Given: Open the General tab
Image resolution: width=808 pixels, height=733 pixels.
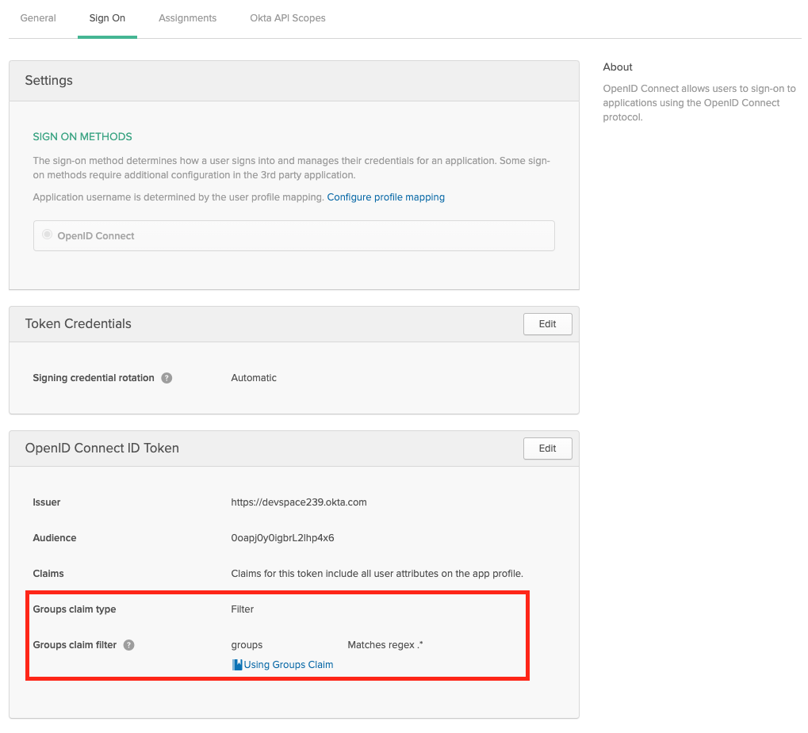Looking at the screenshot, I should pyautogui.click(x=38, y=18).
